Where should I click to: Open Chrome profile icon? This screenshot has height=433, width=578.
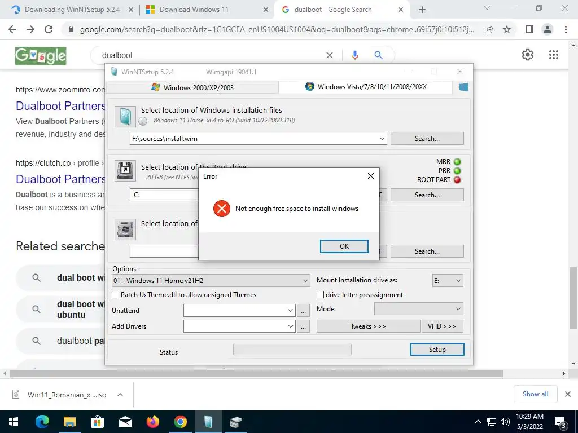(x=548, y=29)
